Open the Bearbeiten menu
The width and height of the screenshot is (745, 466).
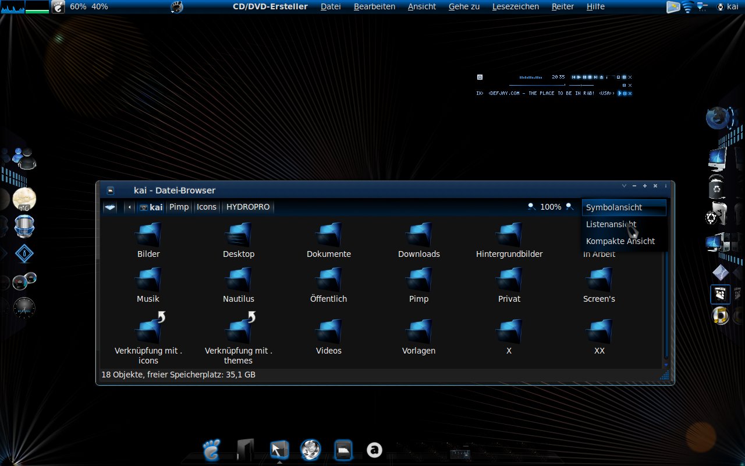click(x=374, y=6)
